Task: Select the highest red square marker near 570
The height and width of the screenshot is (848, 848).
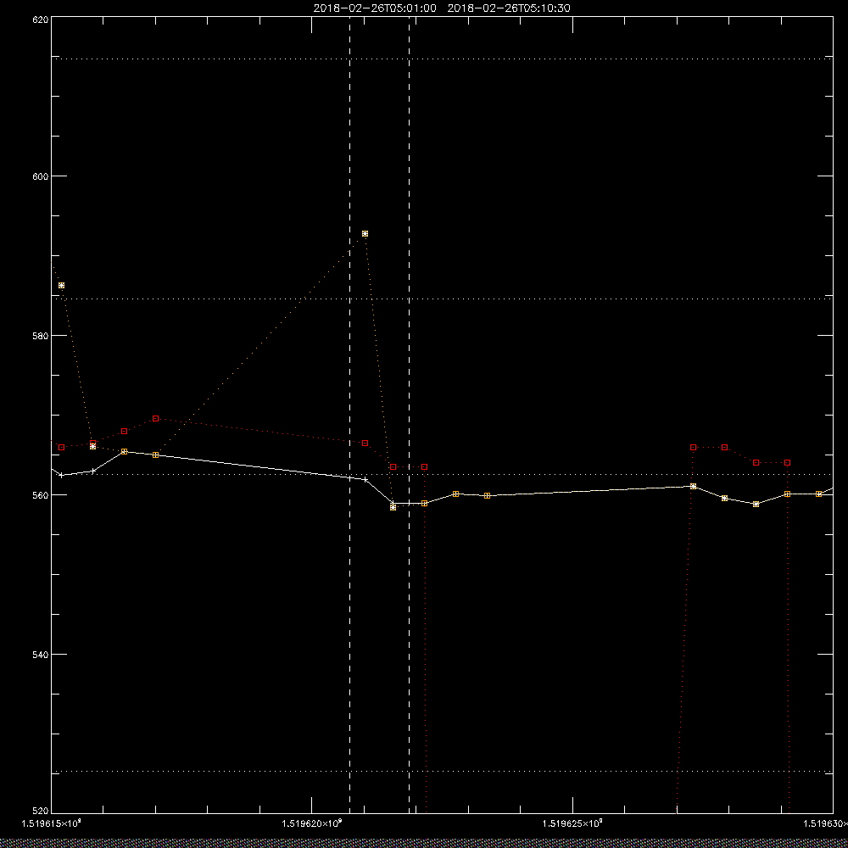Action: coord(156,419)
